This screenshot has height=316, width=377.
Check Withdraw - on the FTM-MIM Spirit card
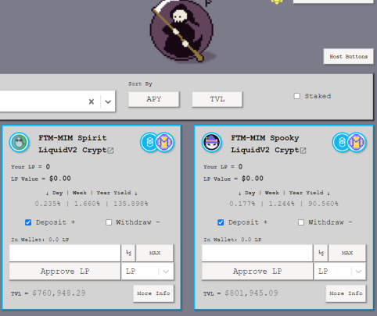click(x=109, y=222)
